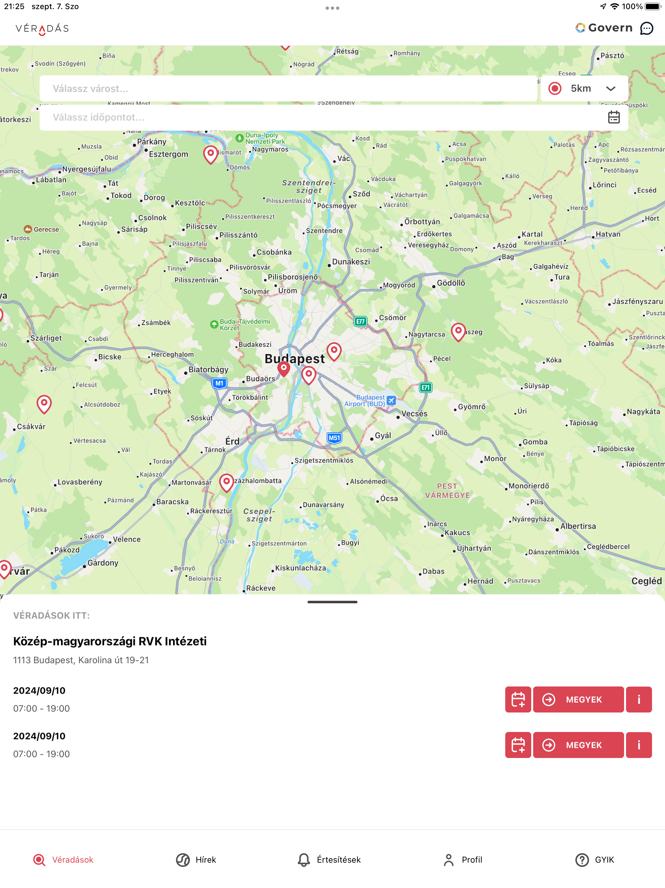The image size is (665, 888).
Task: Select the map pin east of Nagytarcsa
Action: tap(458, 332)
